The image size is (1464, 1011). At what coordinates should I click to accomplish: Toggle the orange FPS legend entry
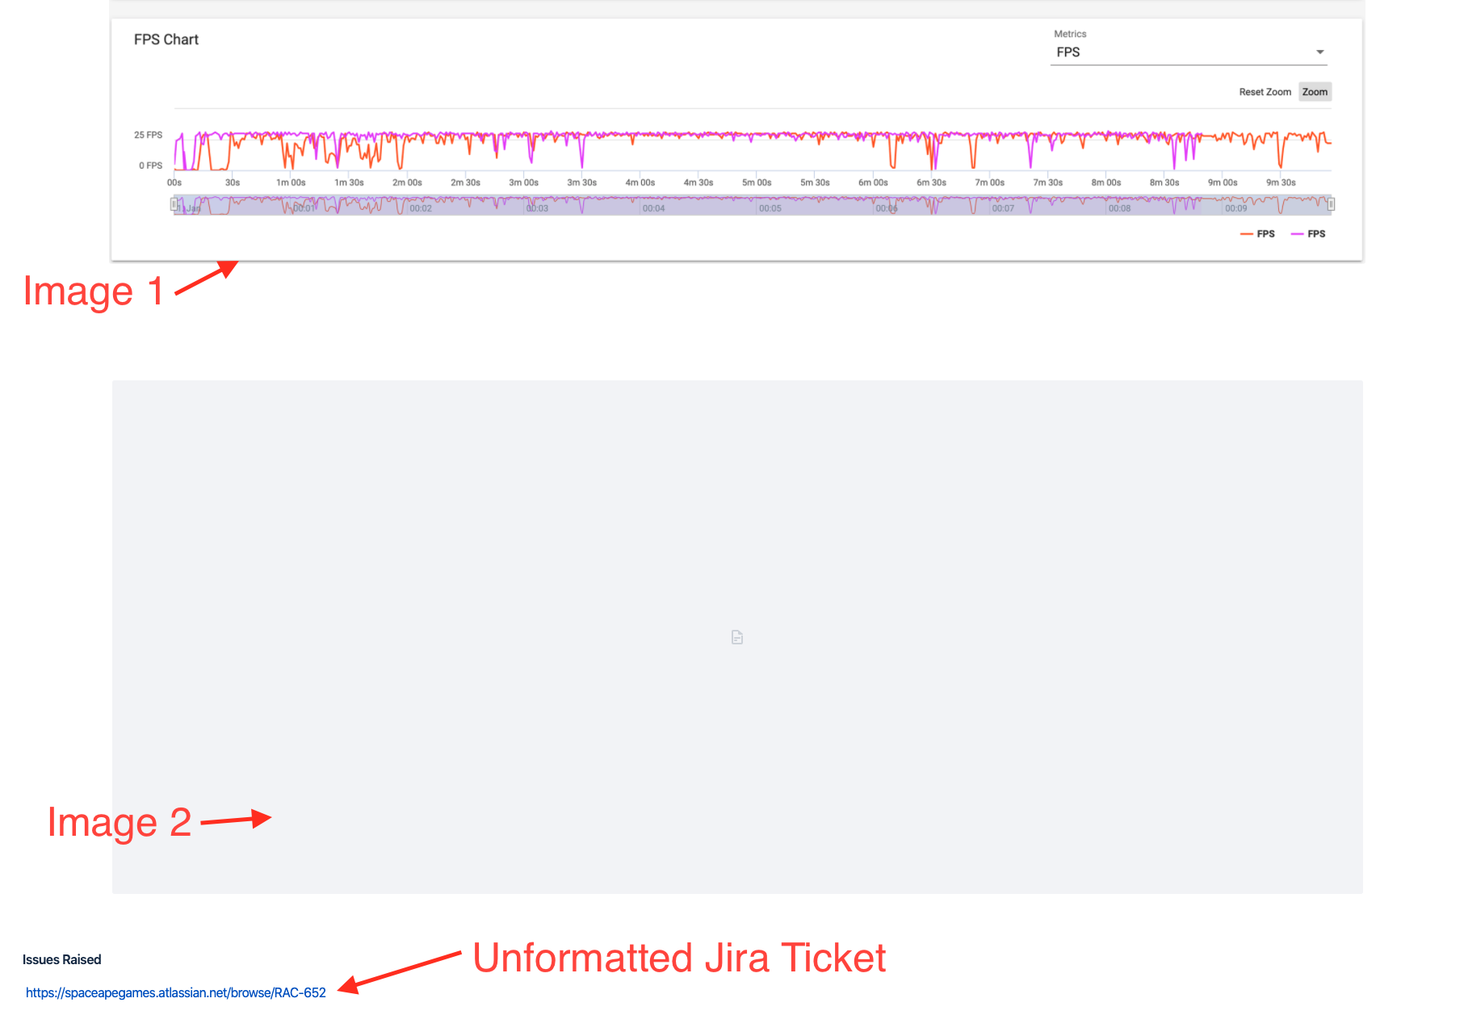pos(1257,234)
